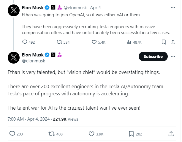Like the top tweet with 5.4K likes
The image size is (182, 142).
click(x=94, y=42)
